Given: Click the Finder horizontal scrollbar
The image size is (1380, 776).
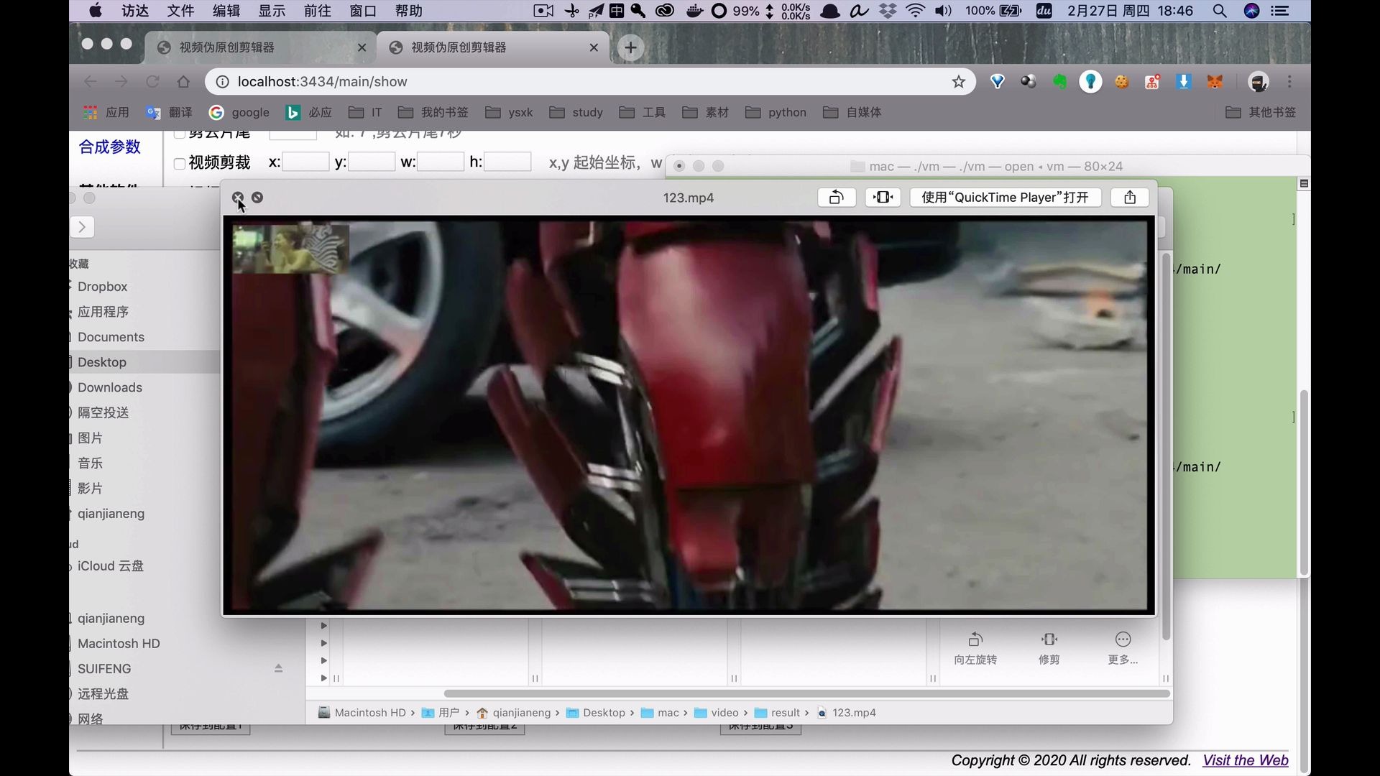Looking at the screenshot, I should [806, 693].
